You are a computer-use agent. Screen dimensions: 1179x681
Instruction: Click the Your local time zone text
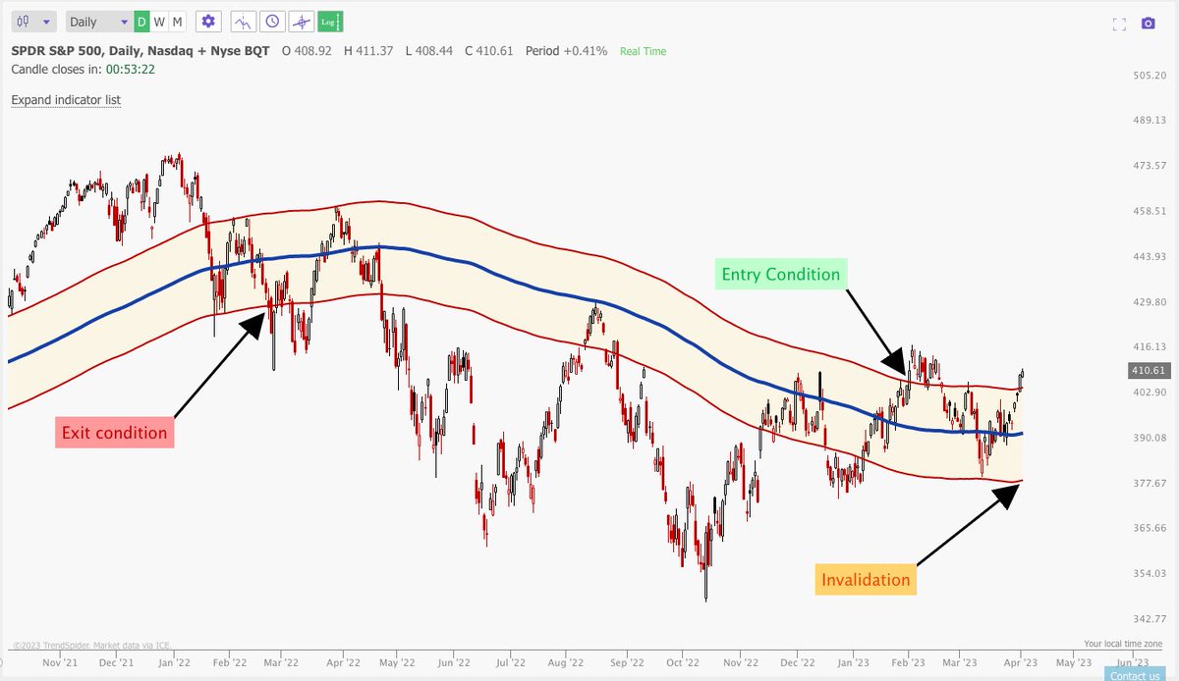point(1122,645)
